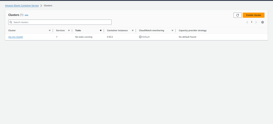
Task: Select page number 1 in pagination
Action: pyautogui.click(x=252, y=22)
